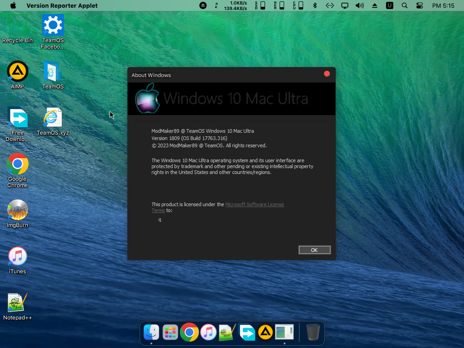Click the PM 5:15 clock

coord(443,5)
